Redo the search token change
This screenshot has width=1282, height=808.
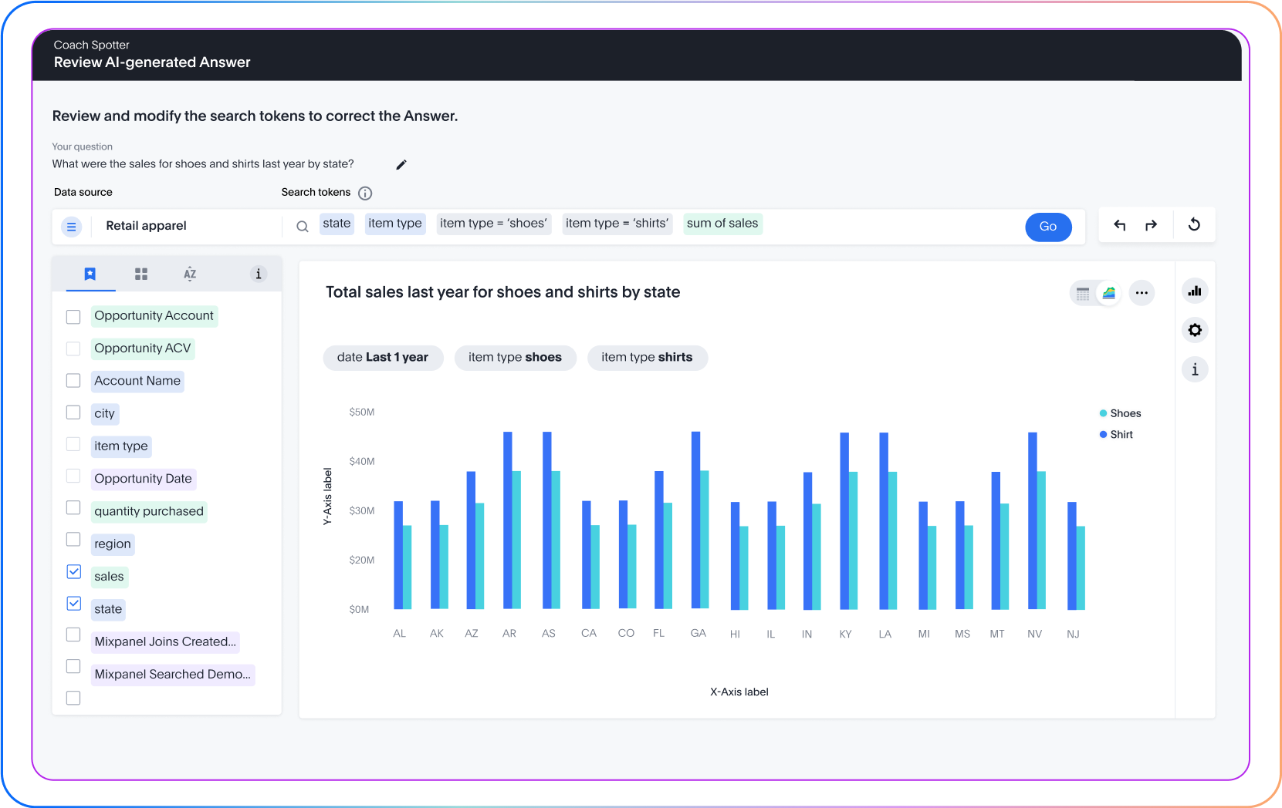[1151, 225]
